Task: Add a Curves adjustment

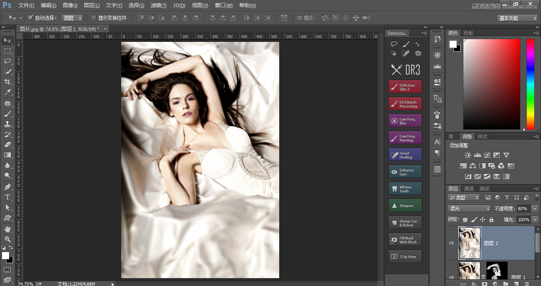Action: point(487,155)
